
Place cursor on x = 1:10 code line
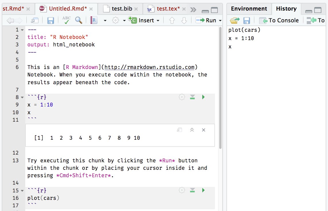(40, 105)
